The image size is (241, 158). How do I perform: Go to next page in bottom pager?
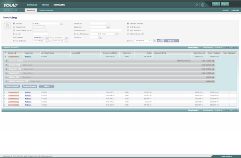[233, 110]
